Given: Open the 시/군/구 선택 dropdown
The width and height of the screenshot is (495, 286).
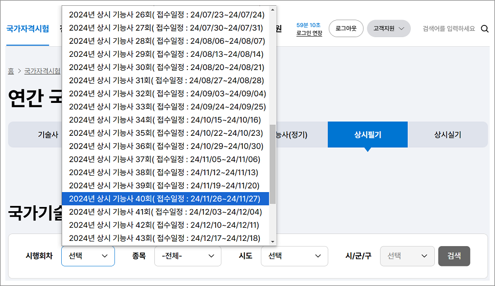Looking at the screenshot, I should click(407, 256).
